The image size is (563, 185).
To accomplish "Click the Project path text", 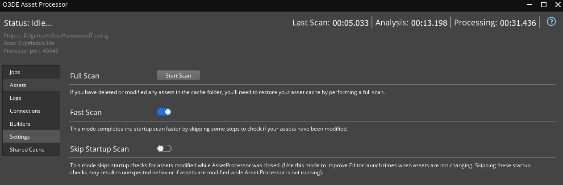I will tap(56, 35).
